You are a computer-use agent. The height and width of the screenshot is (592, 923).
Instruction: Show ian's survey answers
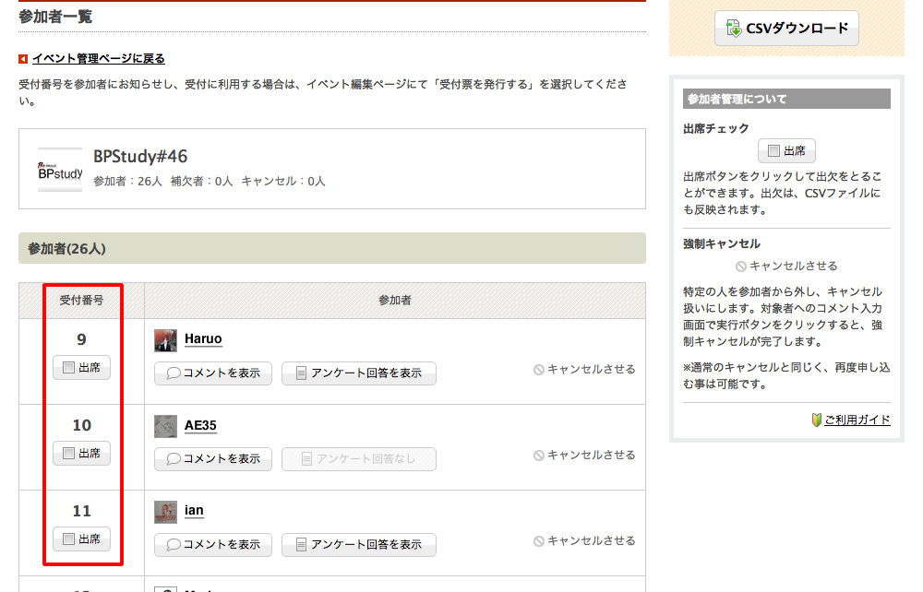(x=359, y=545)
